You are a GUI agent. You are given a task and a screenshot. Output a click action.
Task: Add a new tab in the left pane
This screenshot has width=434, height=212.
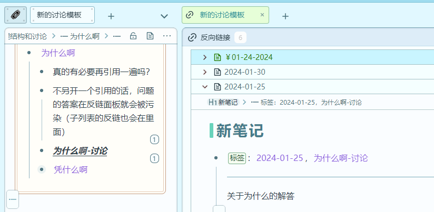111,16
